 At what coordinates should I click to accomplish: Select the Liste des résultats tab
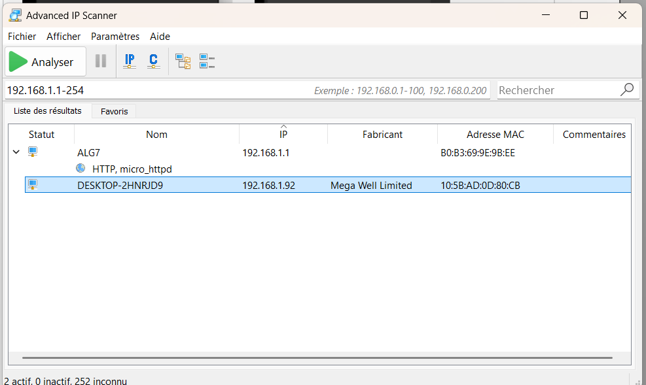[x=48, y=111]
